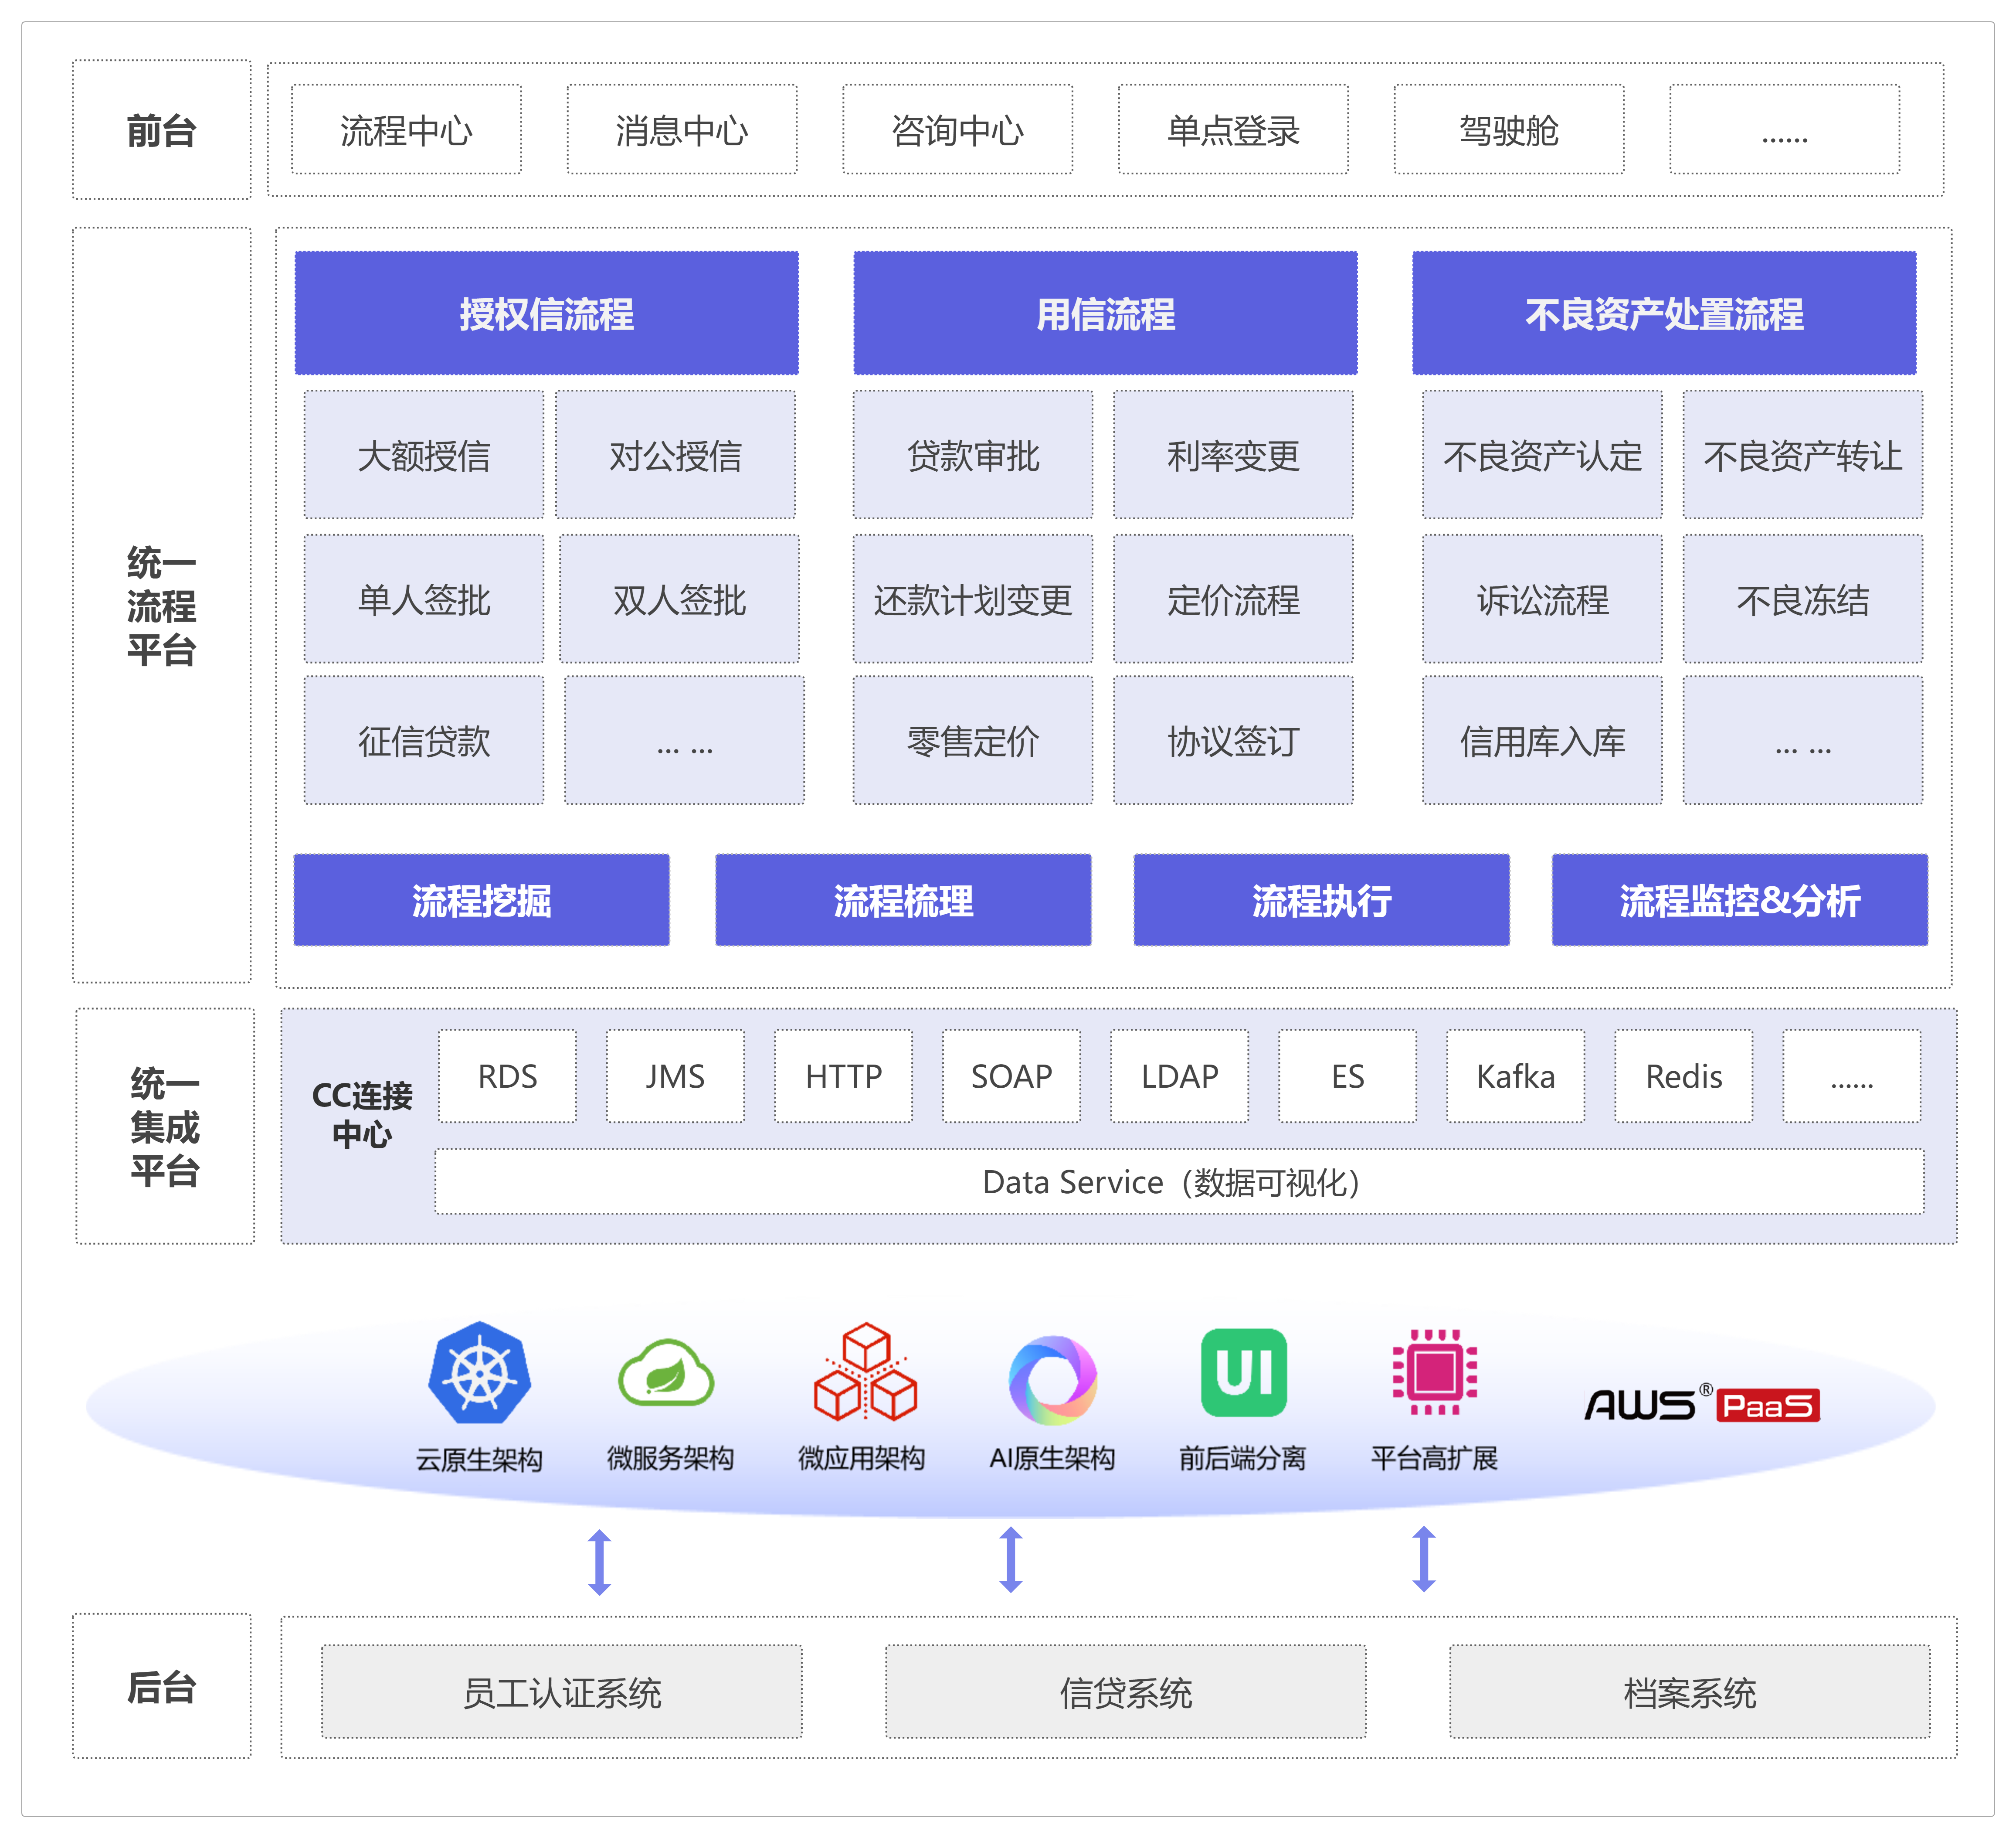The image size is (2016, 1838).
Task: Click the Redis connector box
Action: 1684,1076
